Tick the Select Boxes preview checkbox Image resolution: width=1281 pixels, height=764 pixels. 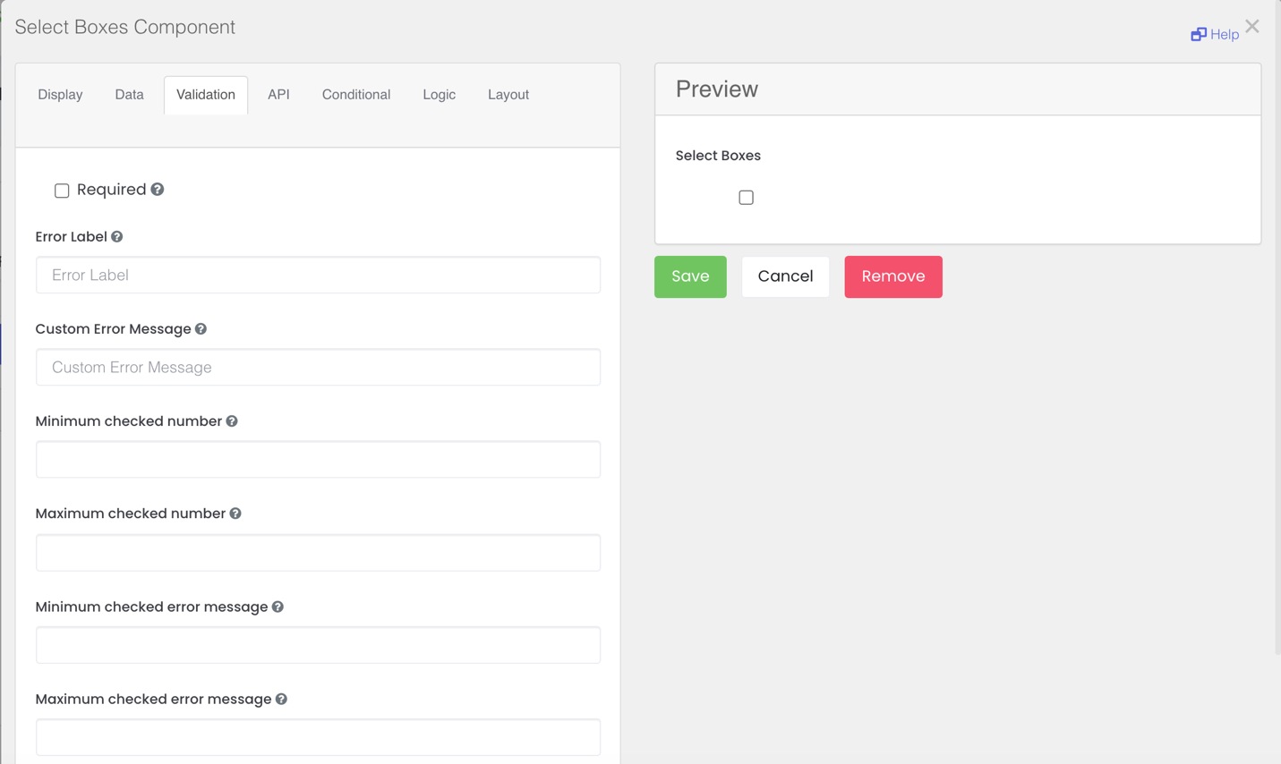click(746, 198)
